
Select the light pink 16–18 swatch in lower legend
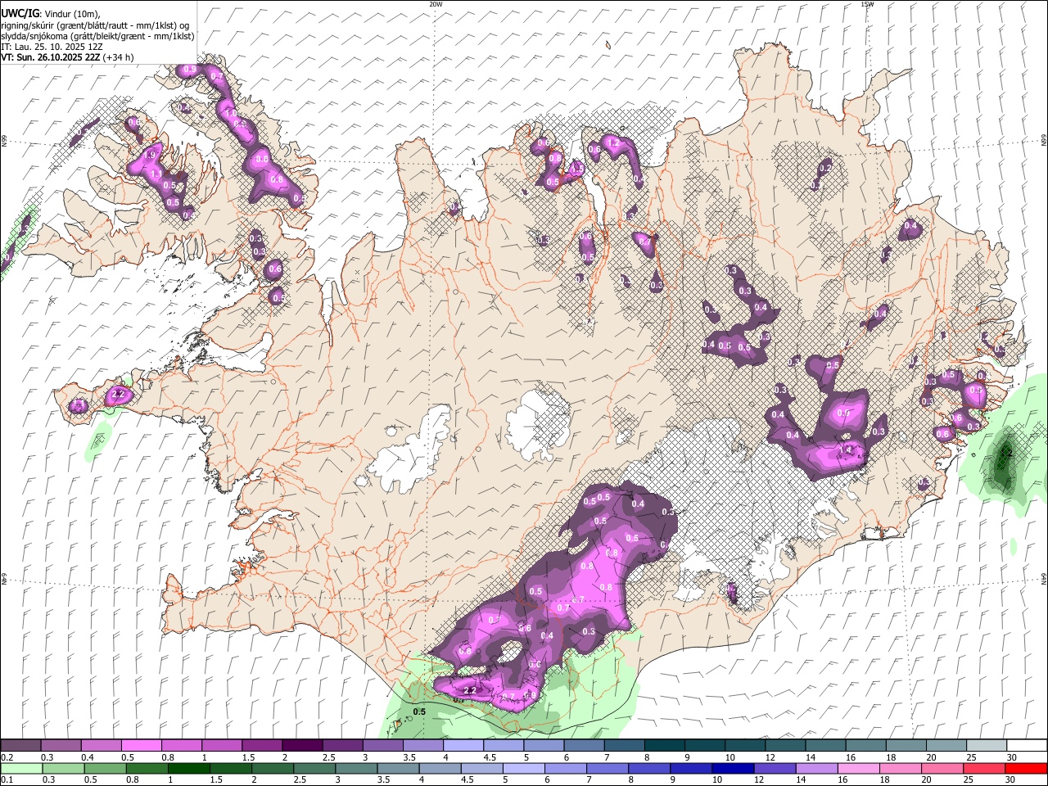pos(858,768)
